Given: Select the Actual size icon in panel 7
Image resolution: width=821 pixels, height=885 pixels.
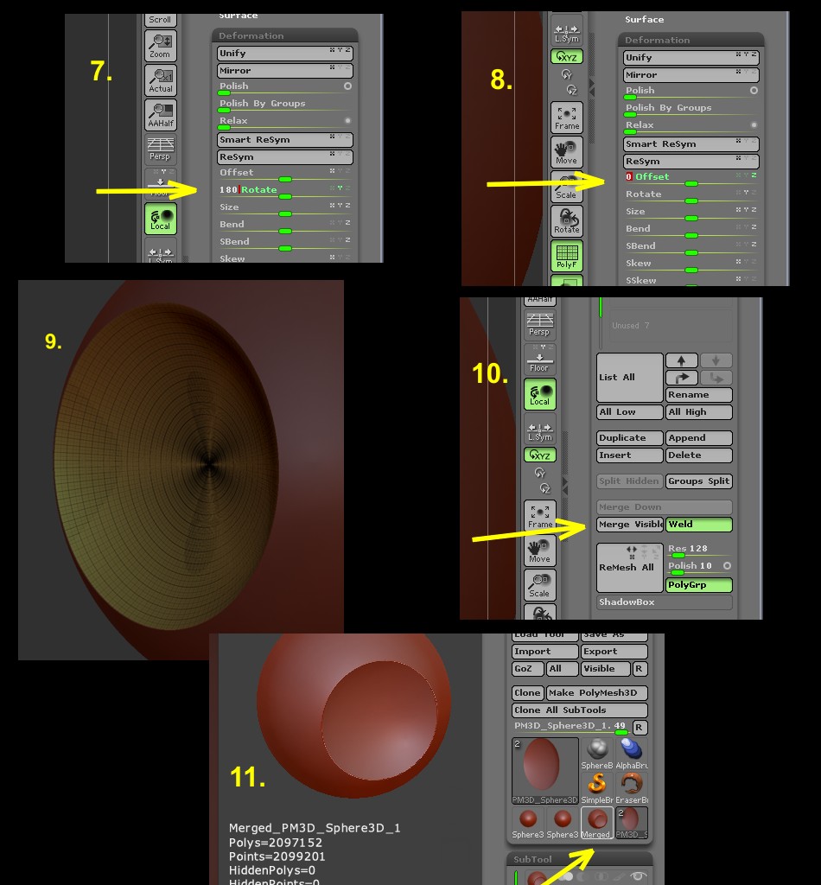Looking at the screenshot, I should click(160, 80).
